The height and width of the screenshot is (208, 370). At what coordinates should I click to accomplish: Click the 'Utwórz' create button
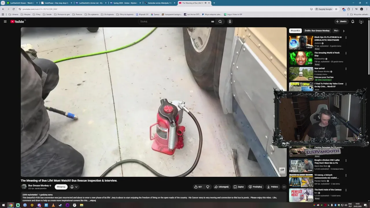pyautogui.click(x=341, y=21)
